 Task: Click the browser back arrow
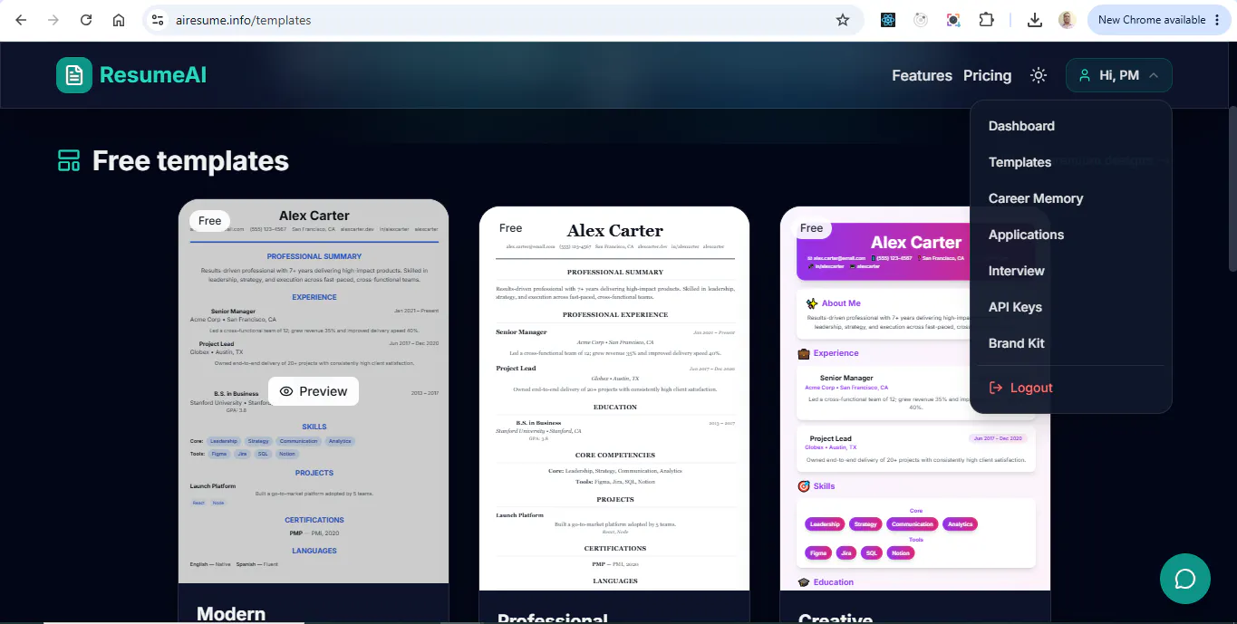(21, 20)
